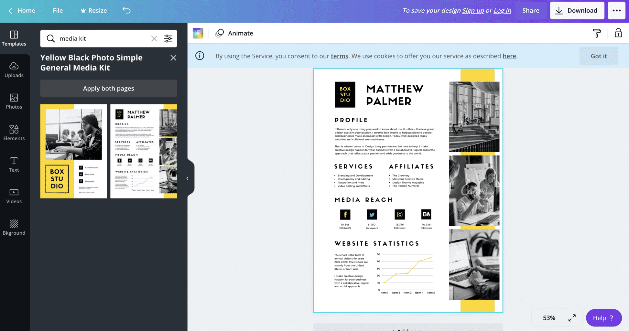Select the Styles paint roller tool
Screen dimensions: 629x331
pyautogui.click(x=597, y=33)
